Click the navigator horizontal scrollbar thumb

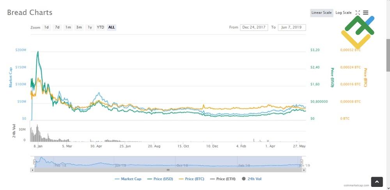click(168, 170)
